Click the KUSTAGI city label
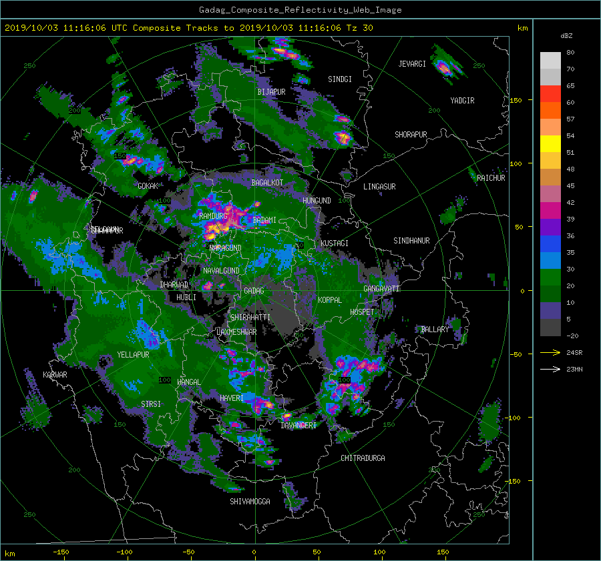 point(335,243)
